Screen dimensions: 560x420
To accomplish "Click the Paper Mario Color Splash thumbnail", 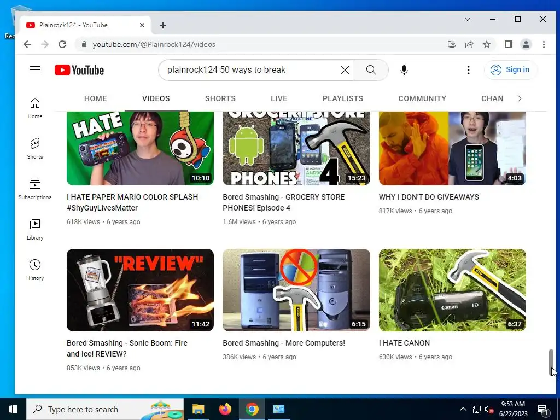I will click(140, 148).
